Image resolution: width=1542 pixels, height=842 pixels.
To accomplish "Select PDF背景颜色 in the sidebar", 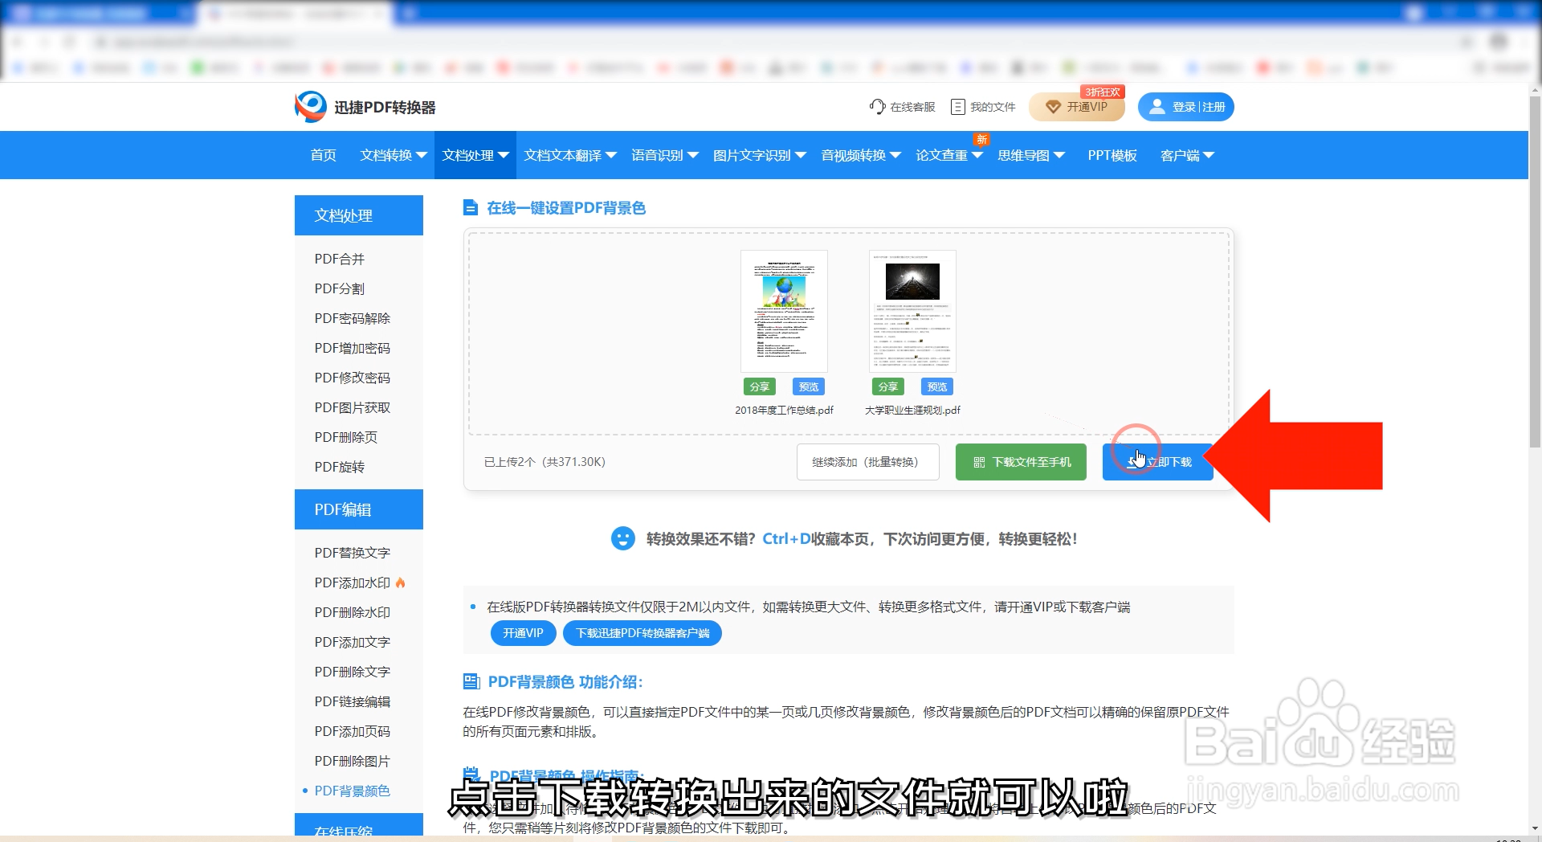I will point(353,791).
